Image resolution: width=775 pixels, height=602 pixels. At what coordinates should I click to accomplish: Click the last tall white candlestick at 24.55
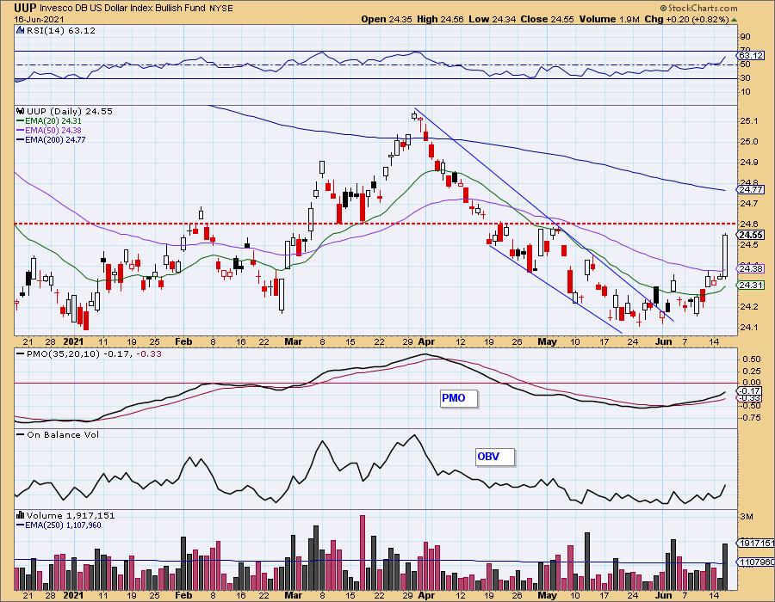coord(725,255)
